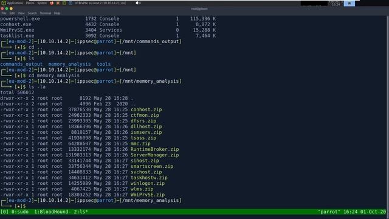
Task: Click the lsass.zip file name
Action: (x=143, y=138)
